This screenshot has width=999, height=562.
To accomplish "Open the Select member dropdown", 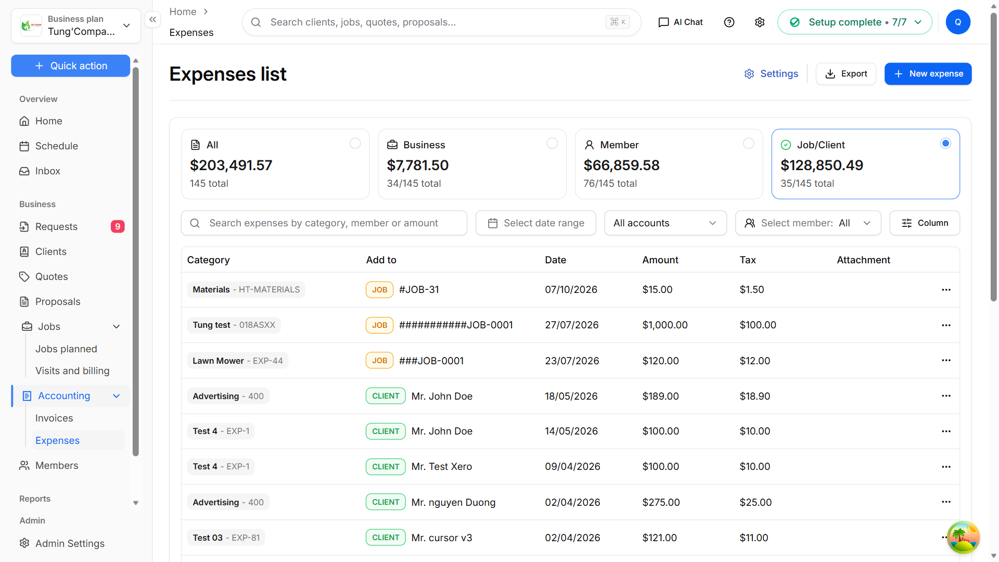I will (x=808, y=223).
